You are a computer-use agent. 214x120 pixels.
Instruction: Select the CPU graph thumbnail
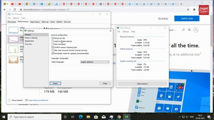[13, 30]
